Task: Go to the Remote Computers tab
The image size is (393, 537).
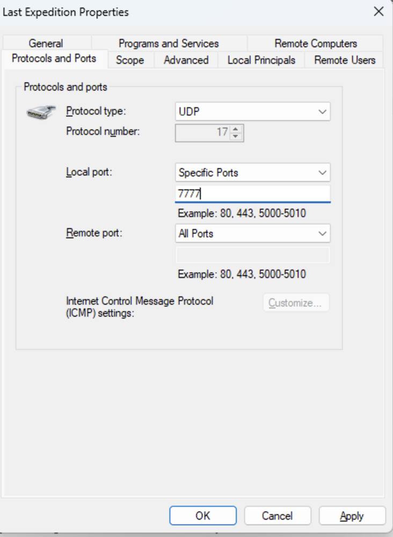Action: (x=316, y=43)
